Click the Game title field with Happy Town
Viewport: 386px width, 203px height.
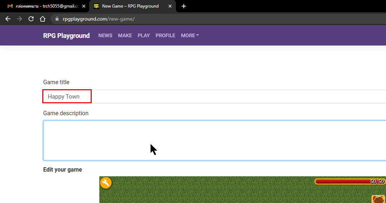[214, 96]
